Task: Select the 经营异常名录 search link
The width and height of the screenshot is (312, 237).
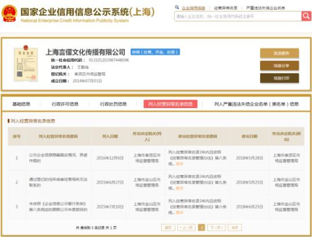Action: pos(226,8)
